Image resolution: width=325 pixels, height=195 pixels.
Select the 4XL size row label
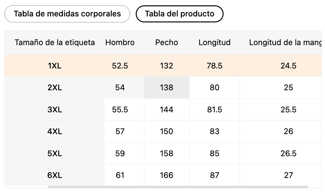(x=54, y=131)
